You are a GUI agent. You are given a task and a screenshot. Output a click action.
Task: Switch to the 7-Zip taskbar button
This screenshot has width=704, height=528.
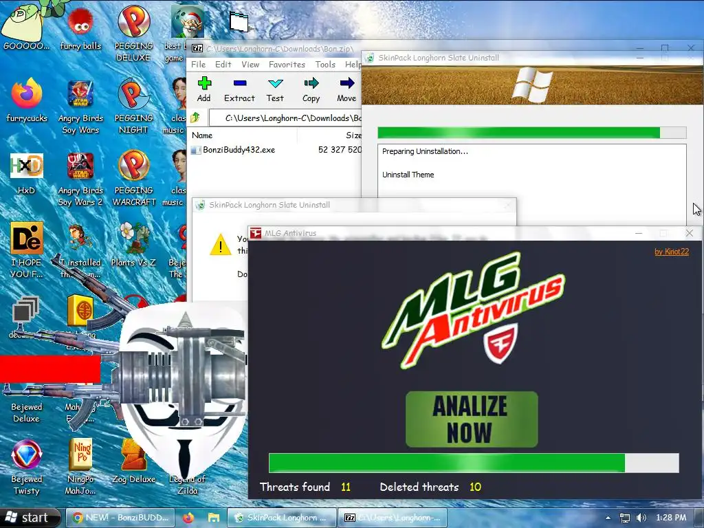click(x=392, y=518)
